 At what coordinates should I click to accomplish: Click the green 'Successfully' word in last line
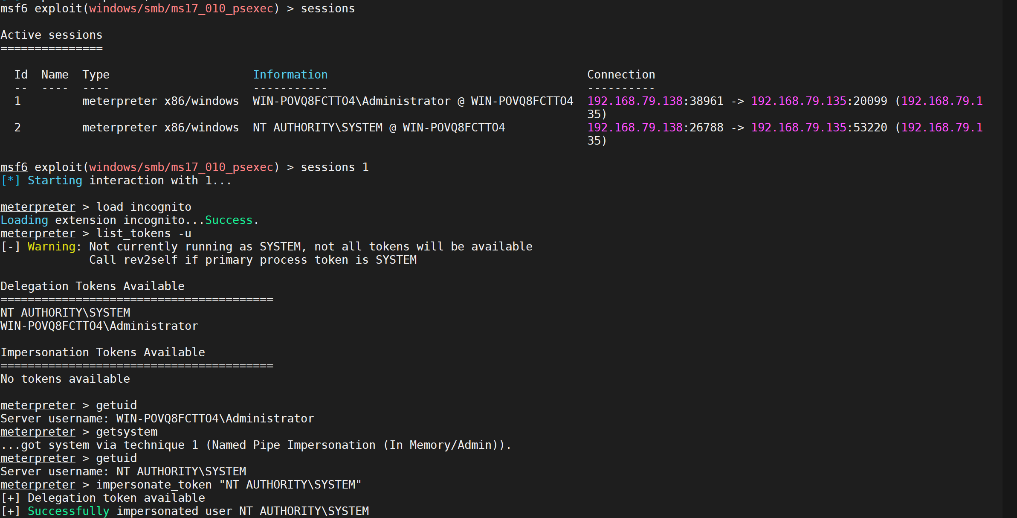(x=68, y=511)
